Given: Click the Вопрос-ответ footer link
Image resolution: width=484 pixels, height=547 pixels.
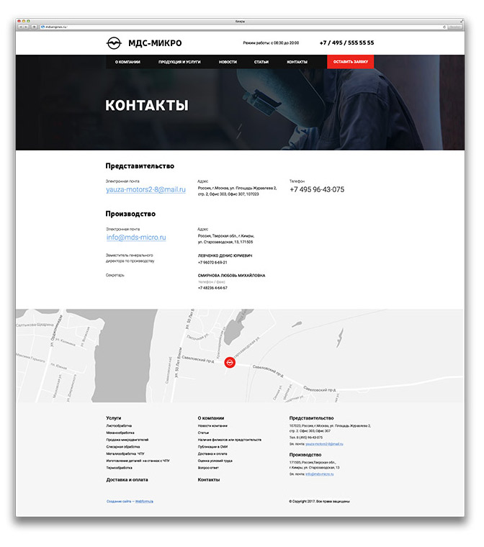Looking at the screenshot, I should tap(208, 467).
